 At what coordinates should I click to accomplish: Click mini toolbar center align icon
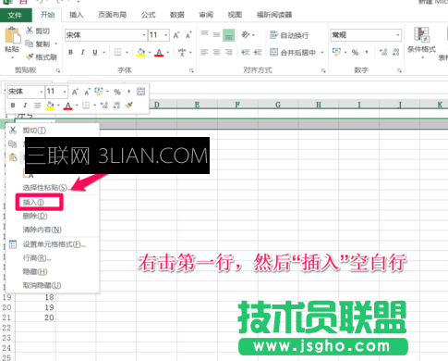point(37,106)
